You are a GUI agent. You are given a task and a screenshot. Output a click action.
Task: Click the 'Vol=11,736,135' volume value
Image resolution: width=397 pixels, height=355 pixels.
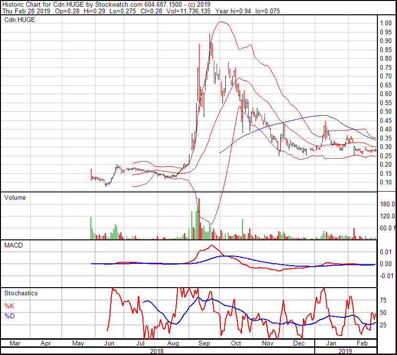pos(188,11)
